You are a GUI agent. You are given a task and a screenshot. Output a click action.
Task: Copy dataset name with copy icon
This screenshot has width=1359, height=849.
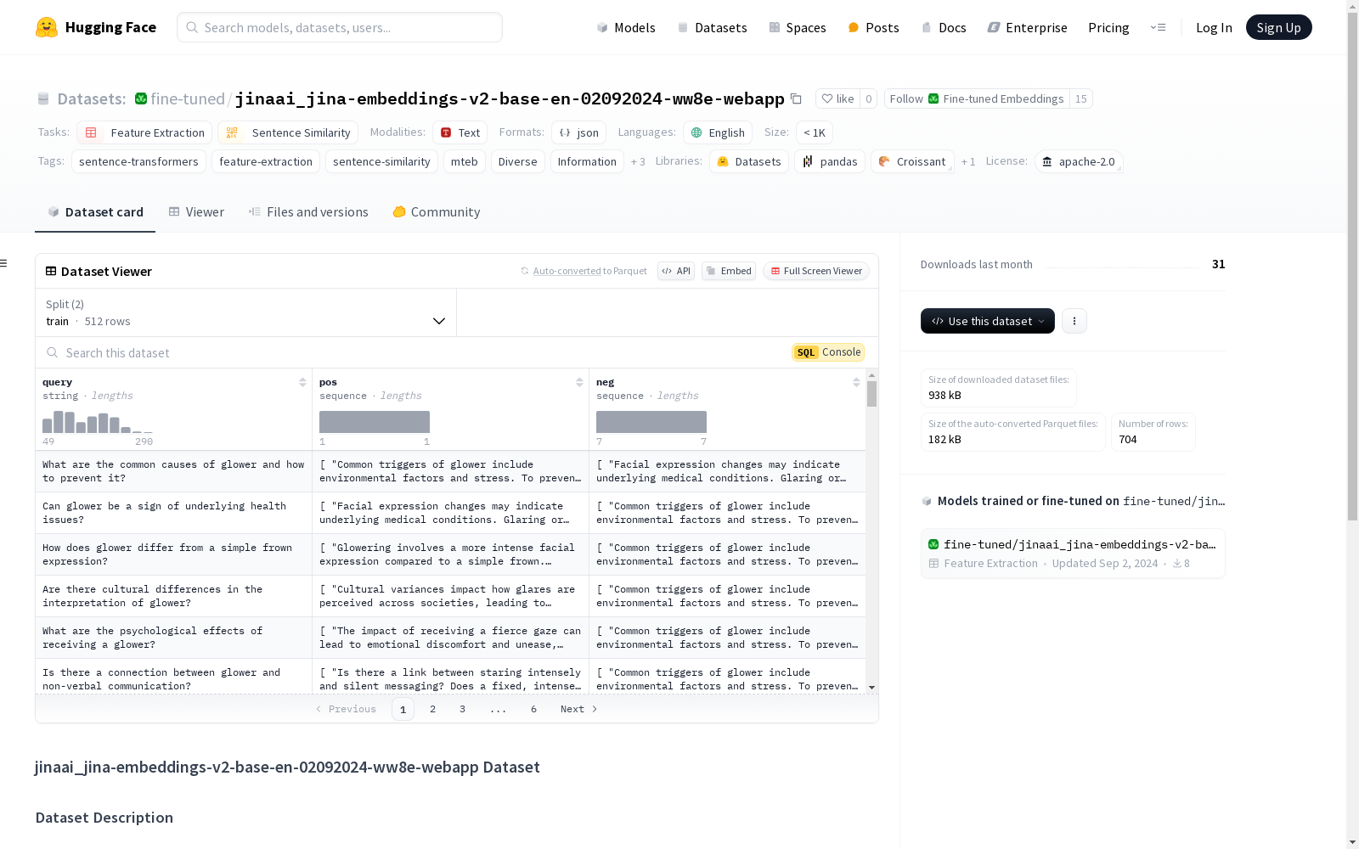pyautogui.click(x=796, y=98)
